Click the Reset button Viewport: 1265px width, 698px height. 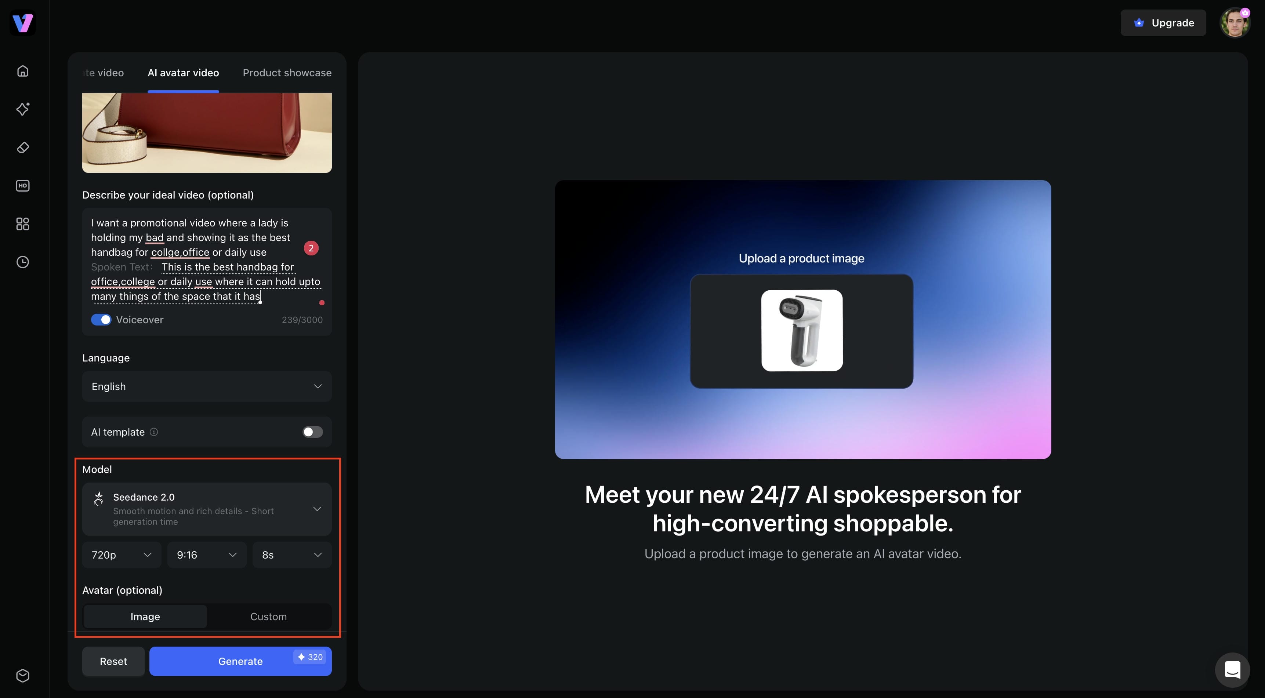(x=113, y=661)
